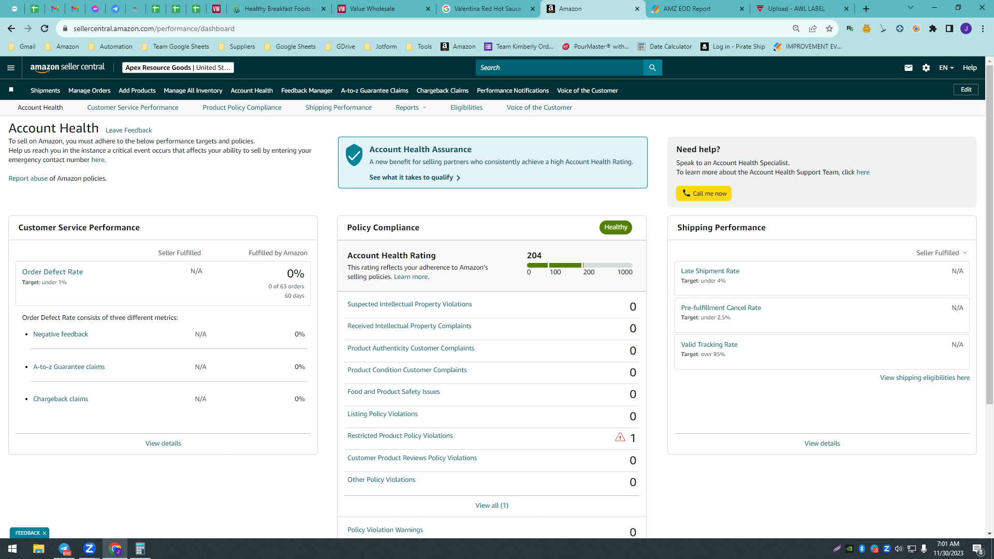Click the Chrome zoom magnifier icon in address bar
Screen dimensions: 994x559
[x=796, y=28]
